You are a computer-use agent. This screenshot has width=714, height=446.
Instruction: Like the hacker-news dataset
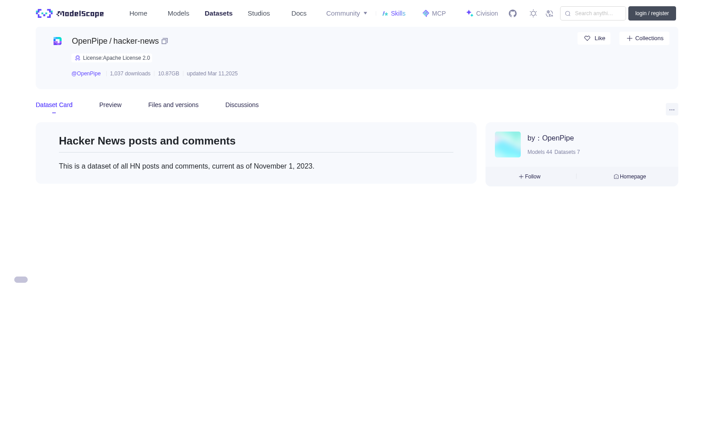pos(594,38)
